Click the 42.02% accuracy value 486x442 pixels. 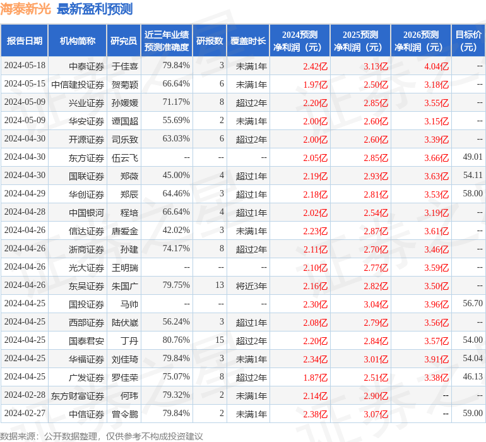[x=176, y=230]
